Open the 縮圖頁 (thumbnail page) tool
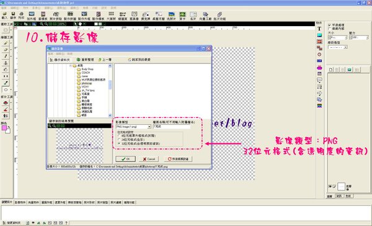Viewport: 372px width, 226px height. click(123, 16)
